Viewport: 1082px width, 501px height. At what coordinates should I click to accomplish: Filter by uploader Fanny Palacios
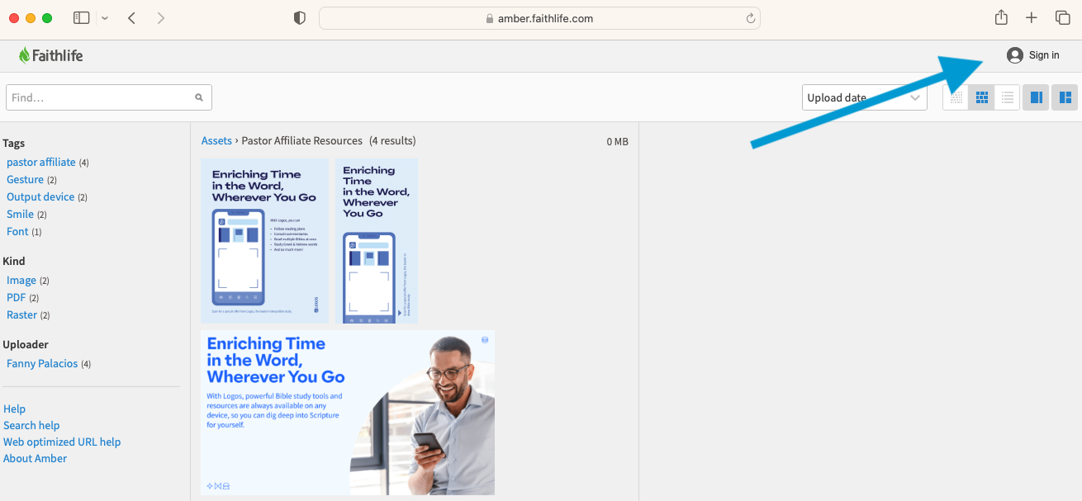click(42, 364)
